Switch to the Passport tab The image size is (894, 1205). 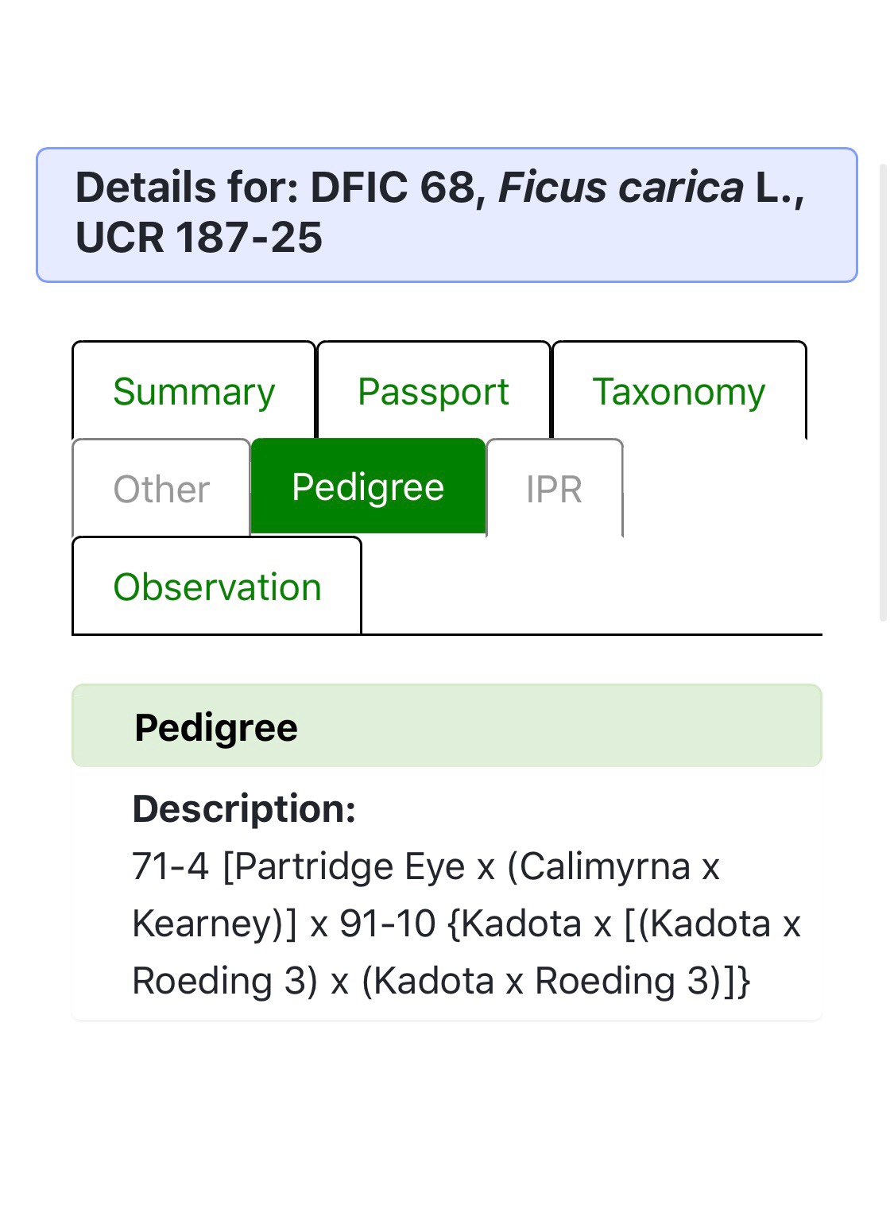point(433,392)
